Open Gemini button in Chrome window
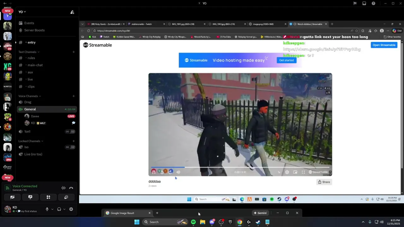Viewport: 404px width, 227px height. (260, 213)
